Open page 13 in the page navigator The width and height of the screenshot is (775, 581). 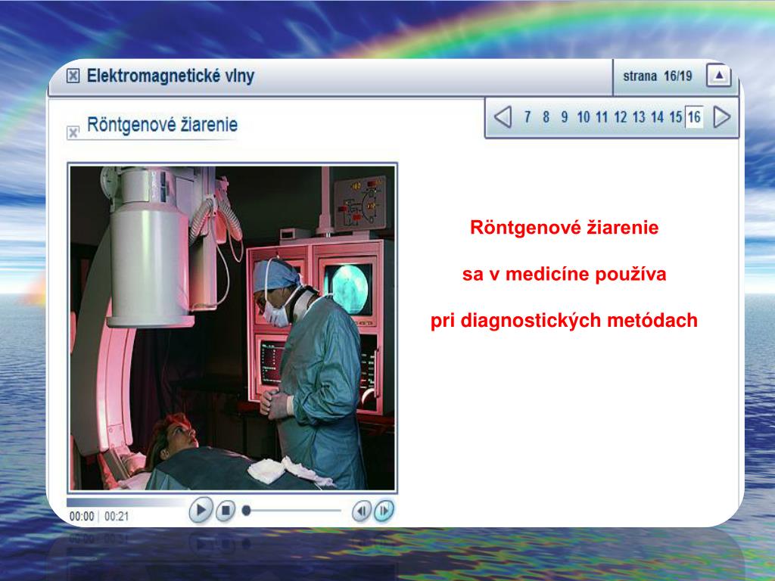(639, 117)
